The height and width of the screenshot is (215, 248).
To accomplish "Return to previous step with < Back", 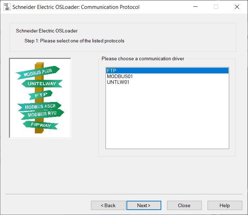I will coord(108,205).
